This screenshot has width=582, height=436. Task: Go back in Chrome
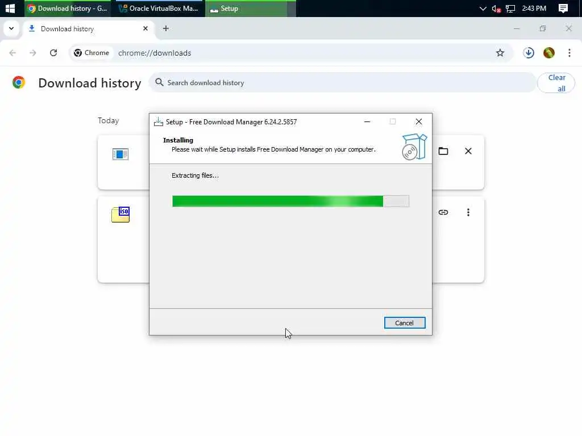(13, 53)
